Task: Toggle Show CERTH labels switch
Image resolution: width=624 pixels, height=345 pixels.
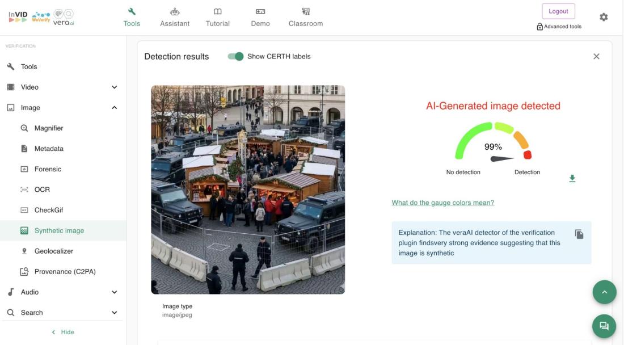Action: tap(235, 56)
